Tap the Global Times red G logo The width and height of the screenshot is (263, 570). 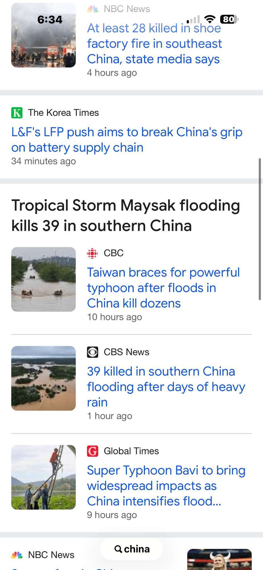click(x=93, y=451)
